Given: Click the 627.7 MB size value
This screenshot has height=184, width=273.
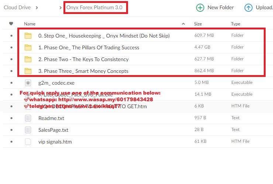Looking at the screenshot, I should [x=204, y=59].
